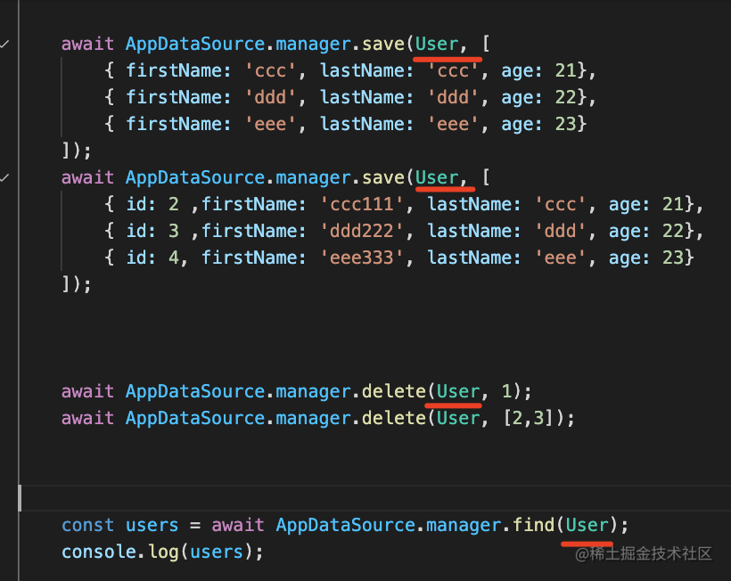Click the log method name
731x581 pixels.
(163, 552)
